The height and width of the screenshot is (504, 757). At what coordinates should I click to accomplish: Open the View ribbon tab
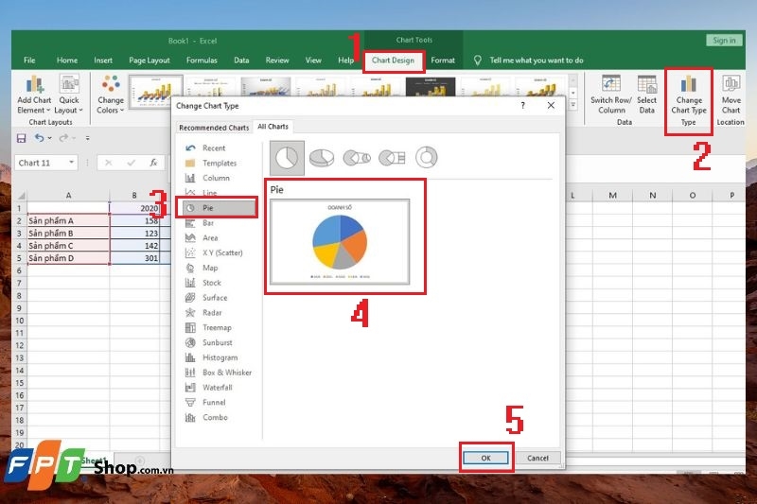click(313, 61)
